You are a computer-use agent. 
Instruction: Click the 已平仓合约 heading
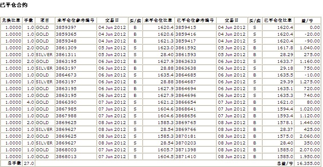pos(14,5)
